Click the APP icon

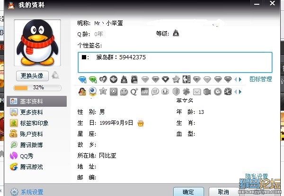click(145, 92)
